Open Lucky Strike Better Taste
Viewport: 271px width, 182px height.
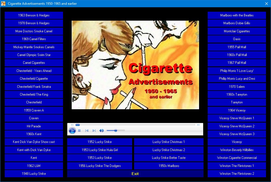point(169,158)
